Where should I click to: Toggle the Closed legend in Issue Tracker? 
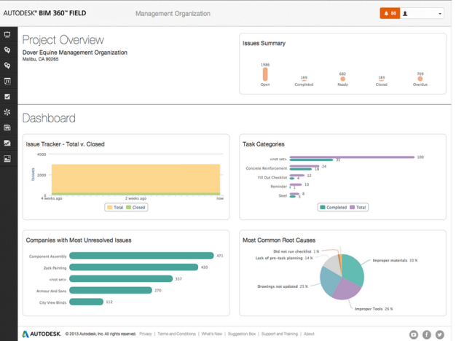135,208
